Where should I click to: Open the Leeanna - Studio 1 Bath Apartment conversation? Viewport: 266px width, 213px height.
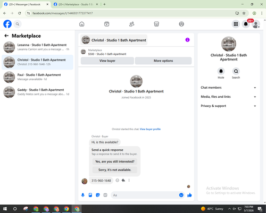(37, 47)
